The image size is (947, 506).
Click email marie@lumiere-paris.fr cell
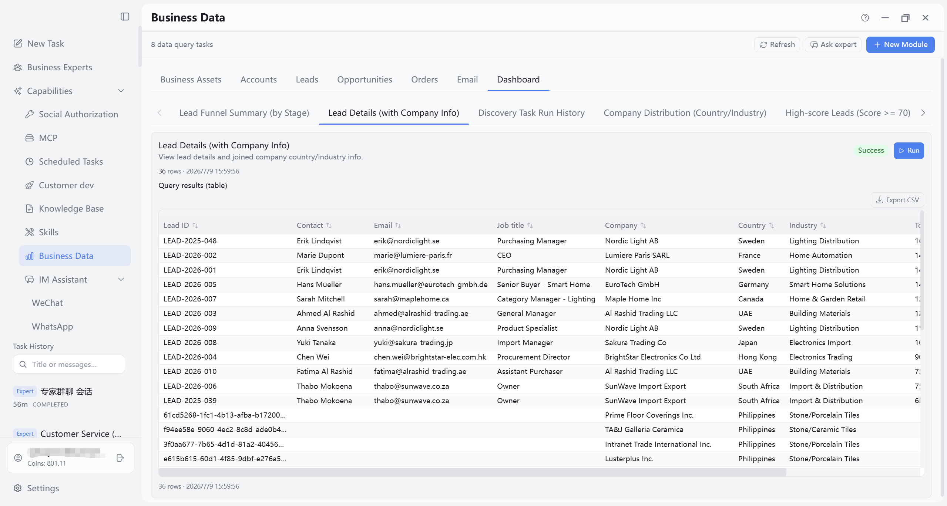(413, 255)
